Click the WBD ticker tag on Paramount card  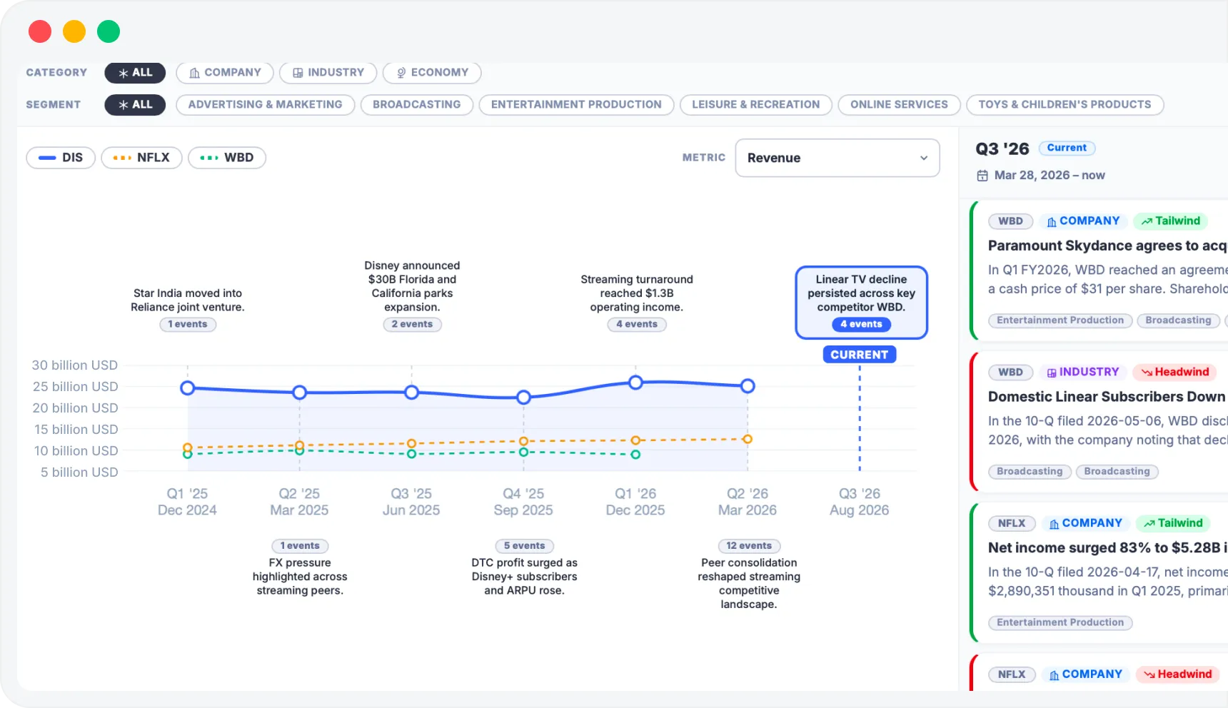pos(1010,221)
